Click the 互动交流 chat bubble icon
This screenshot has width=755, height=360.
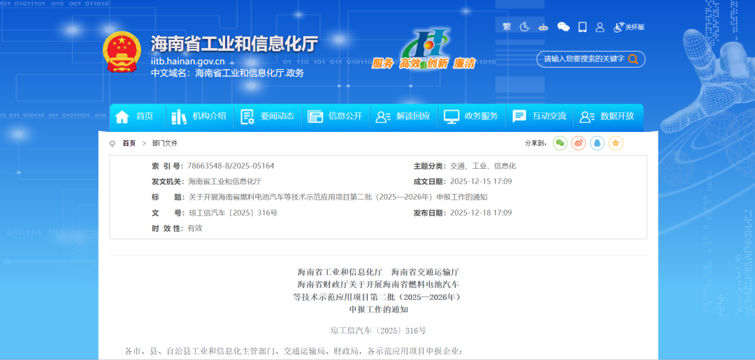(519, 117)
